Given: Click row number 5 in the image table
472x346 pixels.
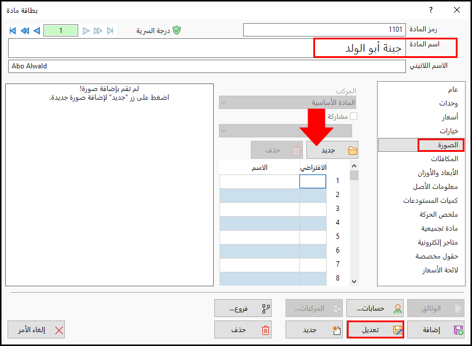Looking at the screenshot, I should [338, 236].
